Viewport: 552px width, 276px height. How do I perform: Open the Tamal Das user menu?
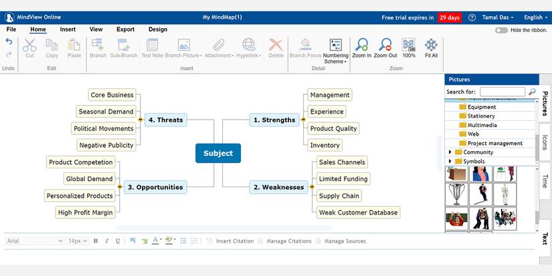[x=497, y=17]
